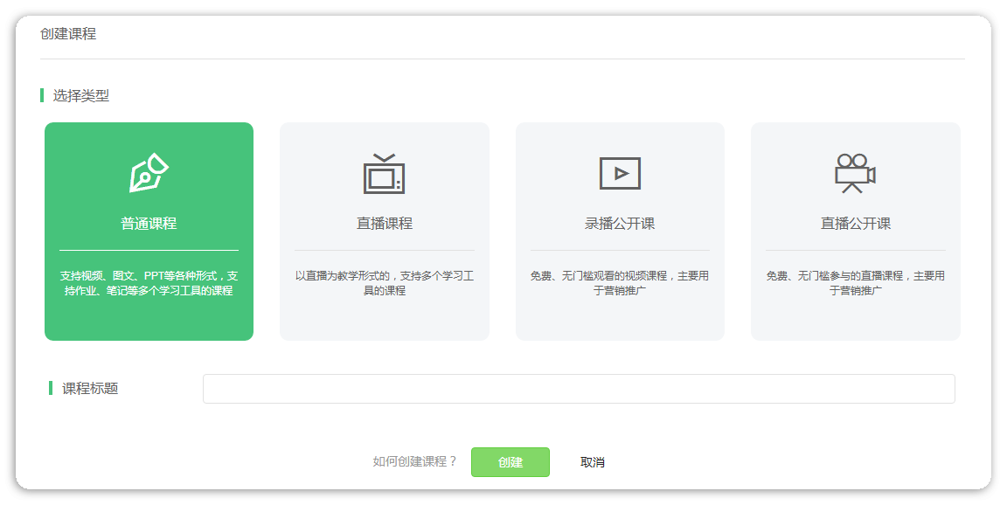
Task: Click the 创建课程 dialog title
Action: [x=68, y=34]
